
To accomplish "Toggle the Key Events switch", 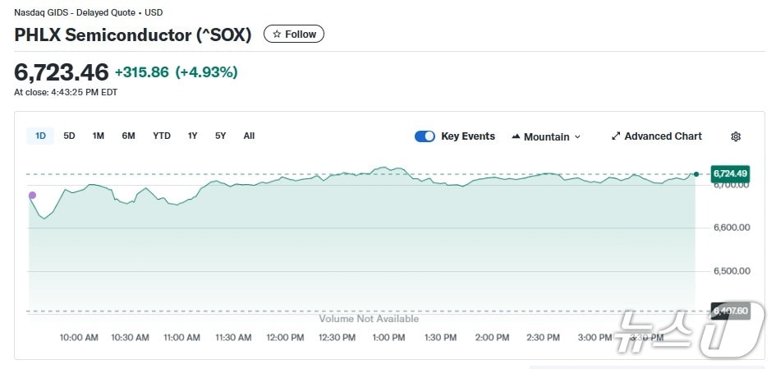I will click(x=425, y=136).
